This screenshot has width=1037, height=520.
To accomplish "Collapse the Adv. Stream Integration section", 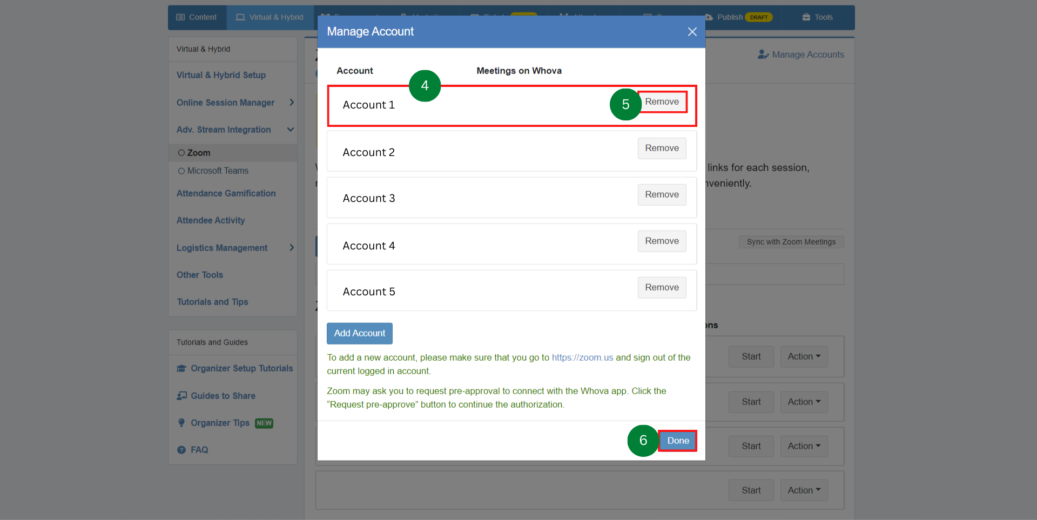I will tap(291, 130).
